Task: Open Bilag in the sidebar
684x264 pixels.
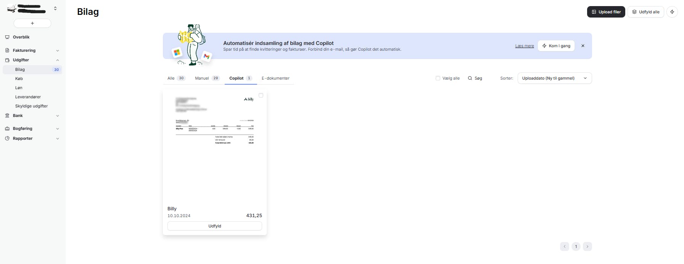Action: (32, 69)
